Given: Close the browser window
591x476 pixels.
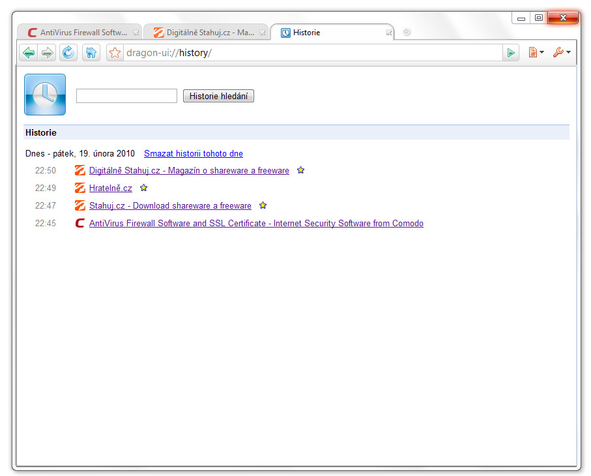Looking at the screenshot, I should 563,18.
